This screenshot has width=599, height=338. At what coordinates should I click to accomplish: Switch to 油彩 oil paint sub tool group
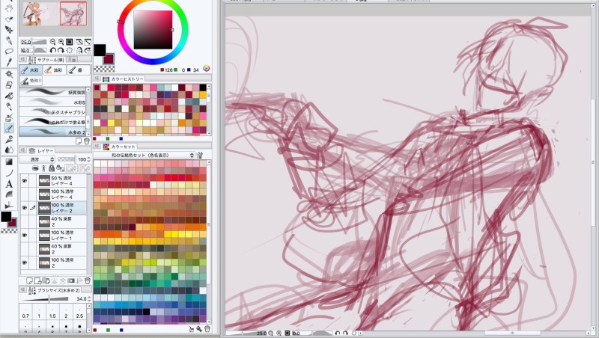[x=54, y=70]
